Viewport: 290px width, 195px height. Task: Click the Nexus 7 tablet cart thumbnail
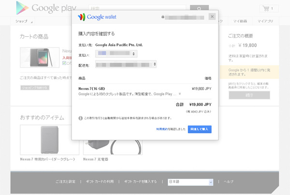pyautogui.click(x=40, y=58)
